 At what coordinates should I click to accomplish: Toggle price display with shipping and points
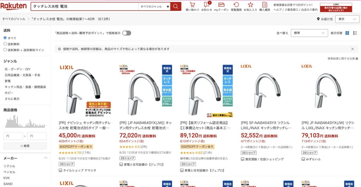click(127, 33)
